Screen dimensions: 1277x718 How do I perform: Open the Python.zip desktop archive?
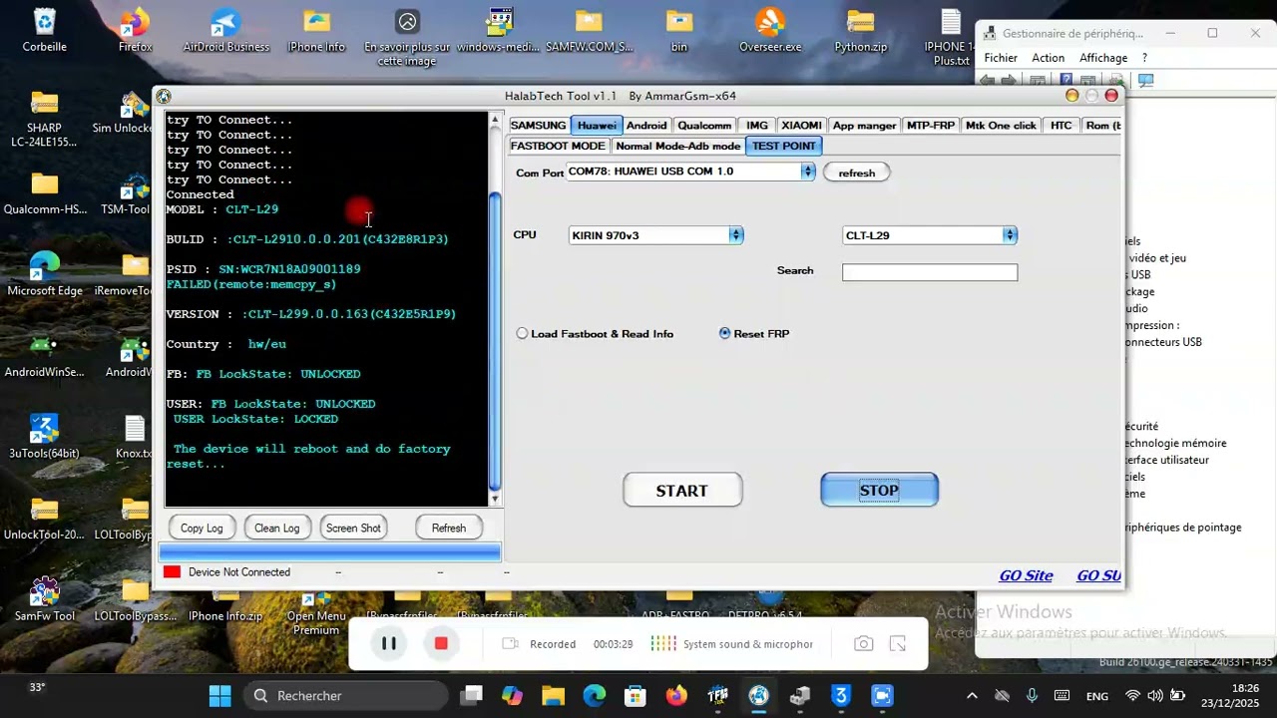pos(861,30)
